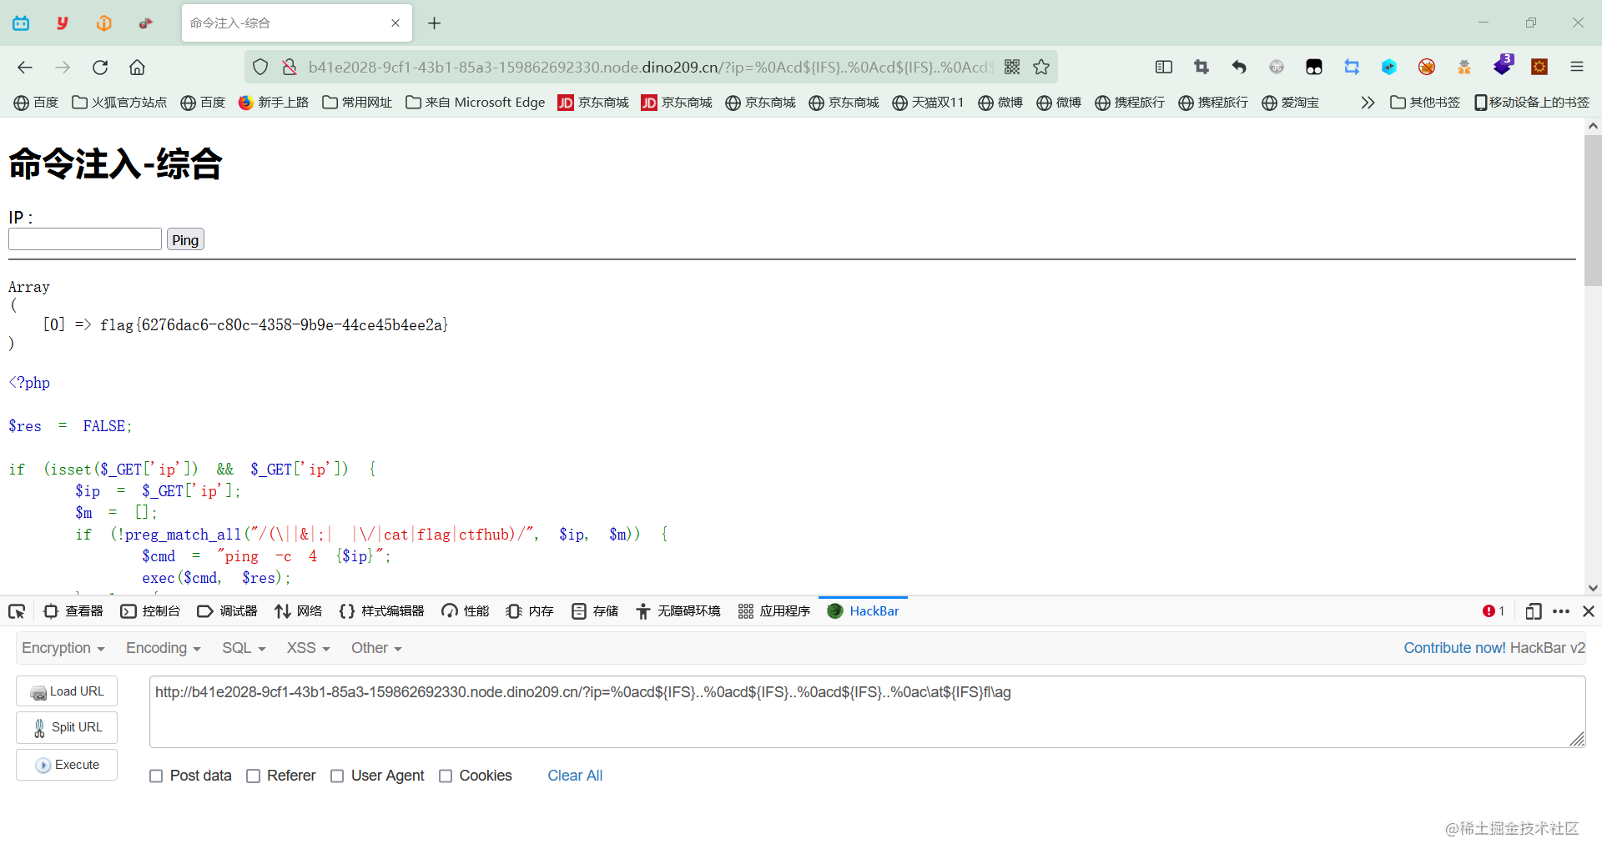Tick the Cookies checkbox
This screenshot has height=859, width=1602.
[446, 776]
